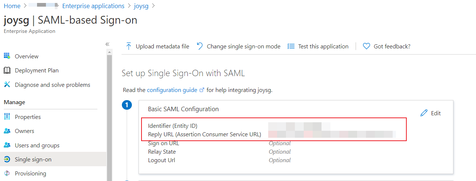Click the Owners people icon
Viewport: 476px width, 181px height.
coord(7,131)
